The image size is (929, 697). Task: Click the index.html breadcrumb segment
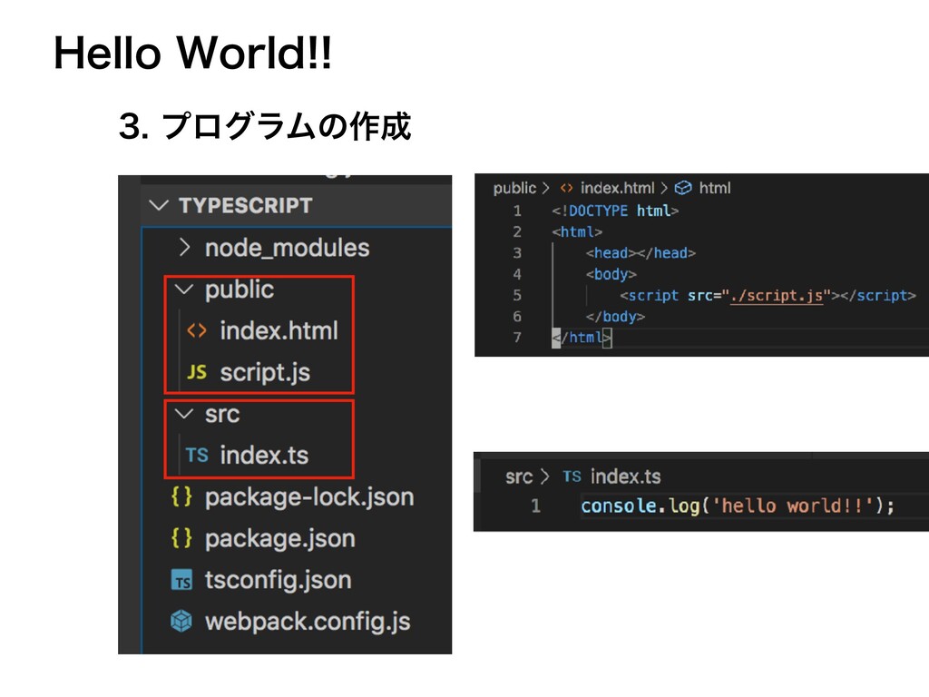pos(617,188)
